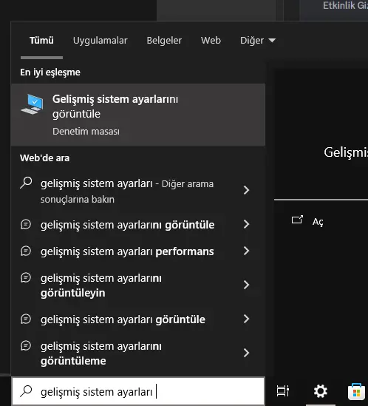Expand arrow next to 'ayarları görüntüle' suggestion

(246, 319)
